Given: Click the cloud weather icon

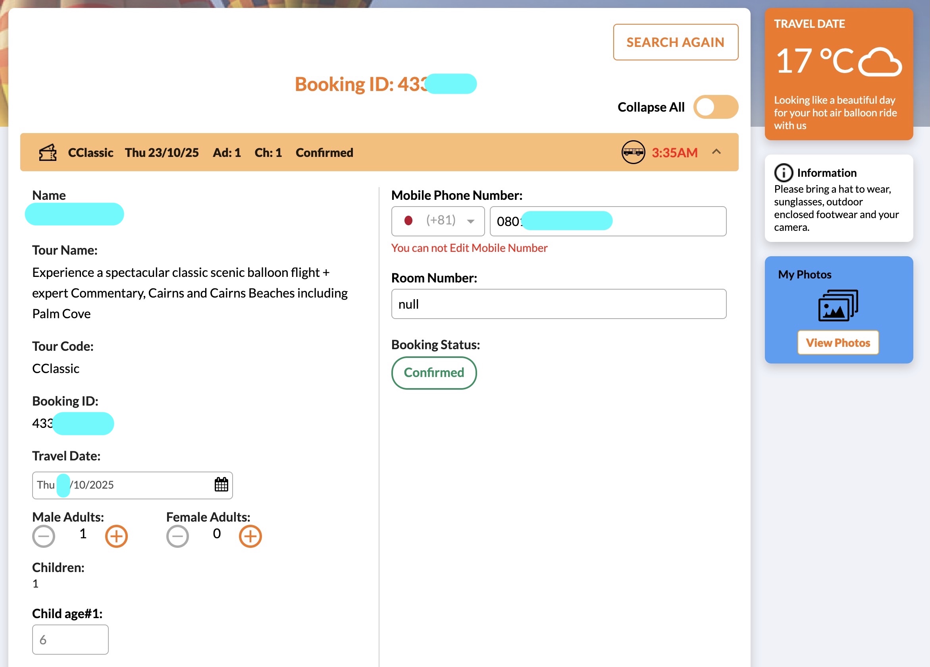Looking at the screenshot, I should tap(880, 63).
